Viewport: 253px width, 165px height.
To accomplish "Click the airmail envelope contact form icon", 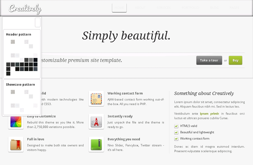I will (x=96, y=99).
